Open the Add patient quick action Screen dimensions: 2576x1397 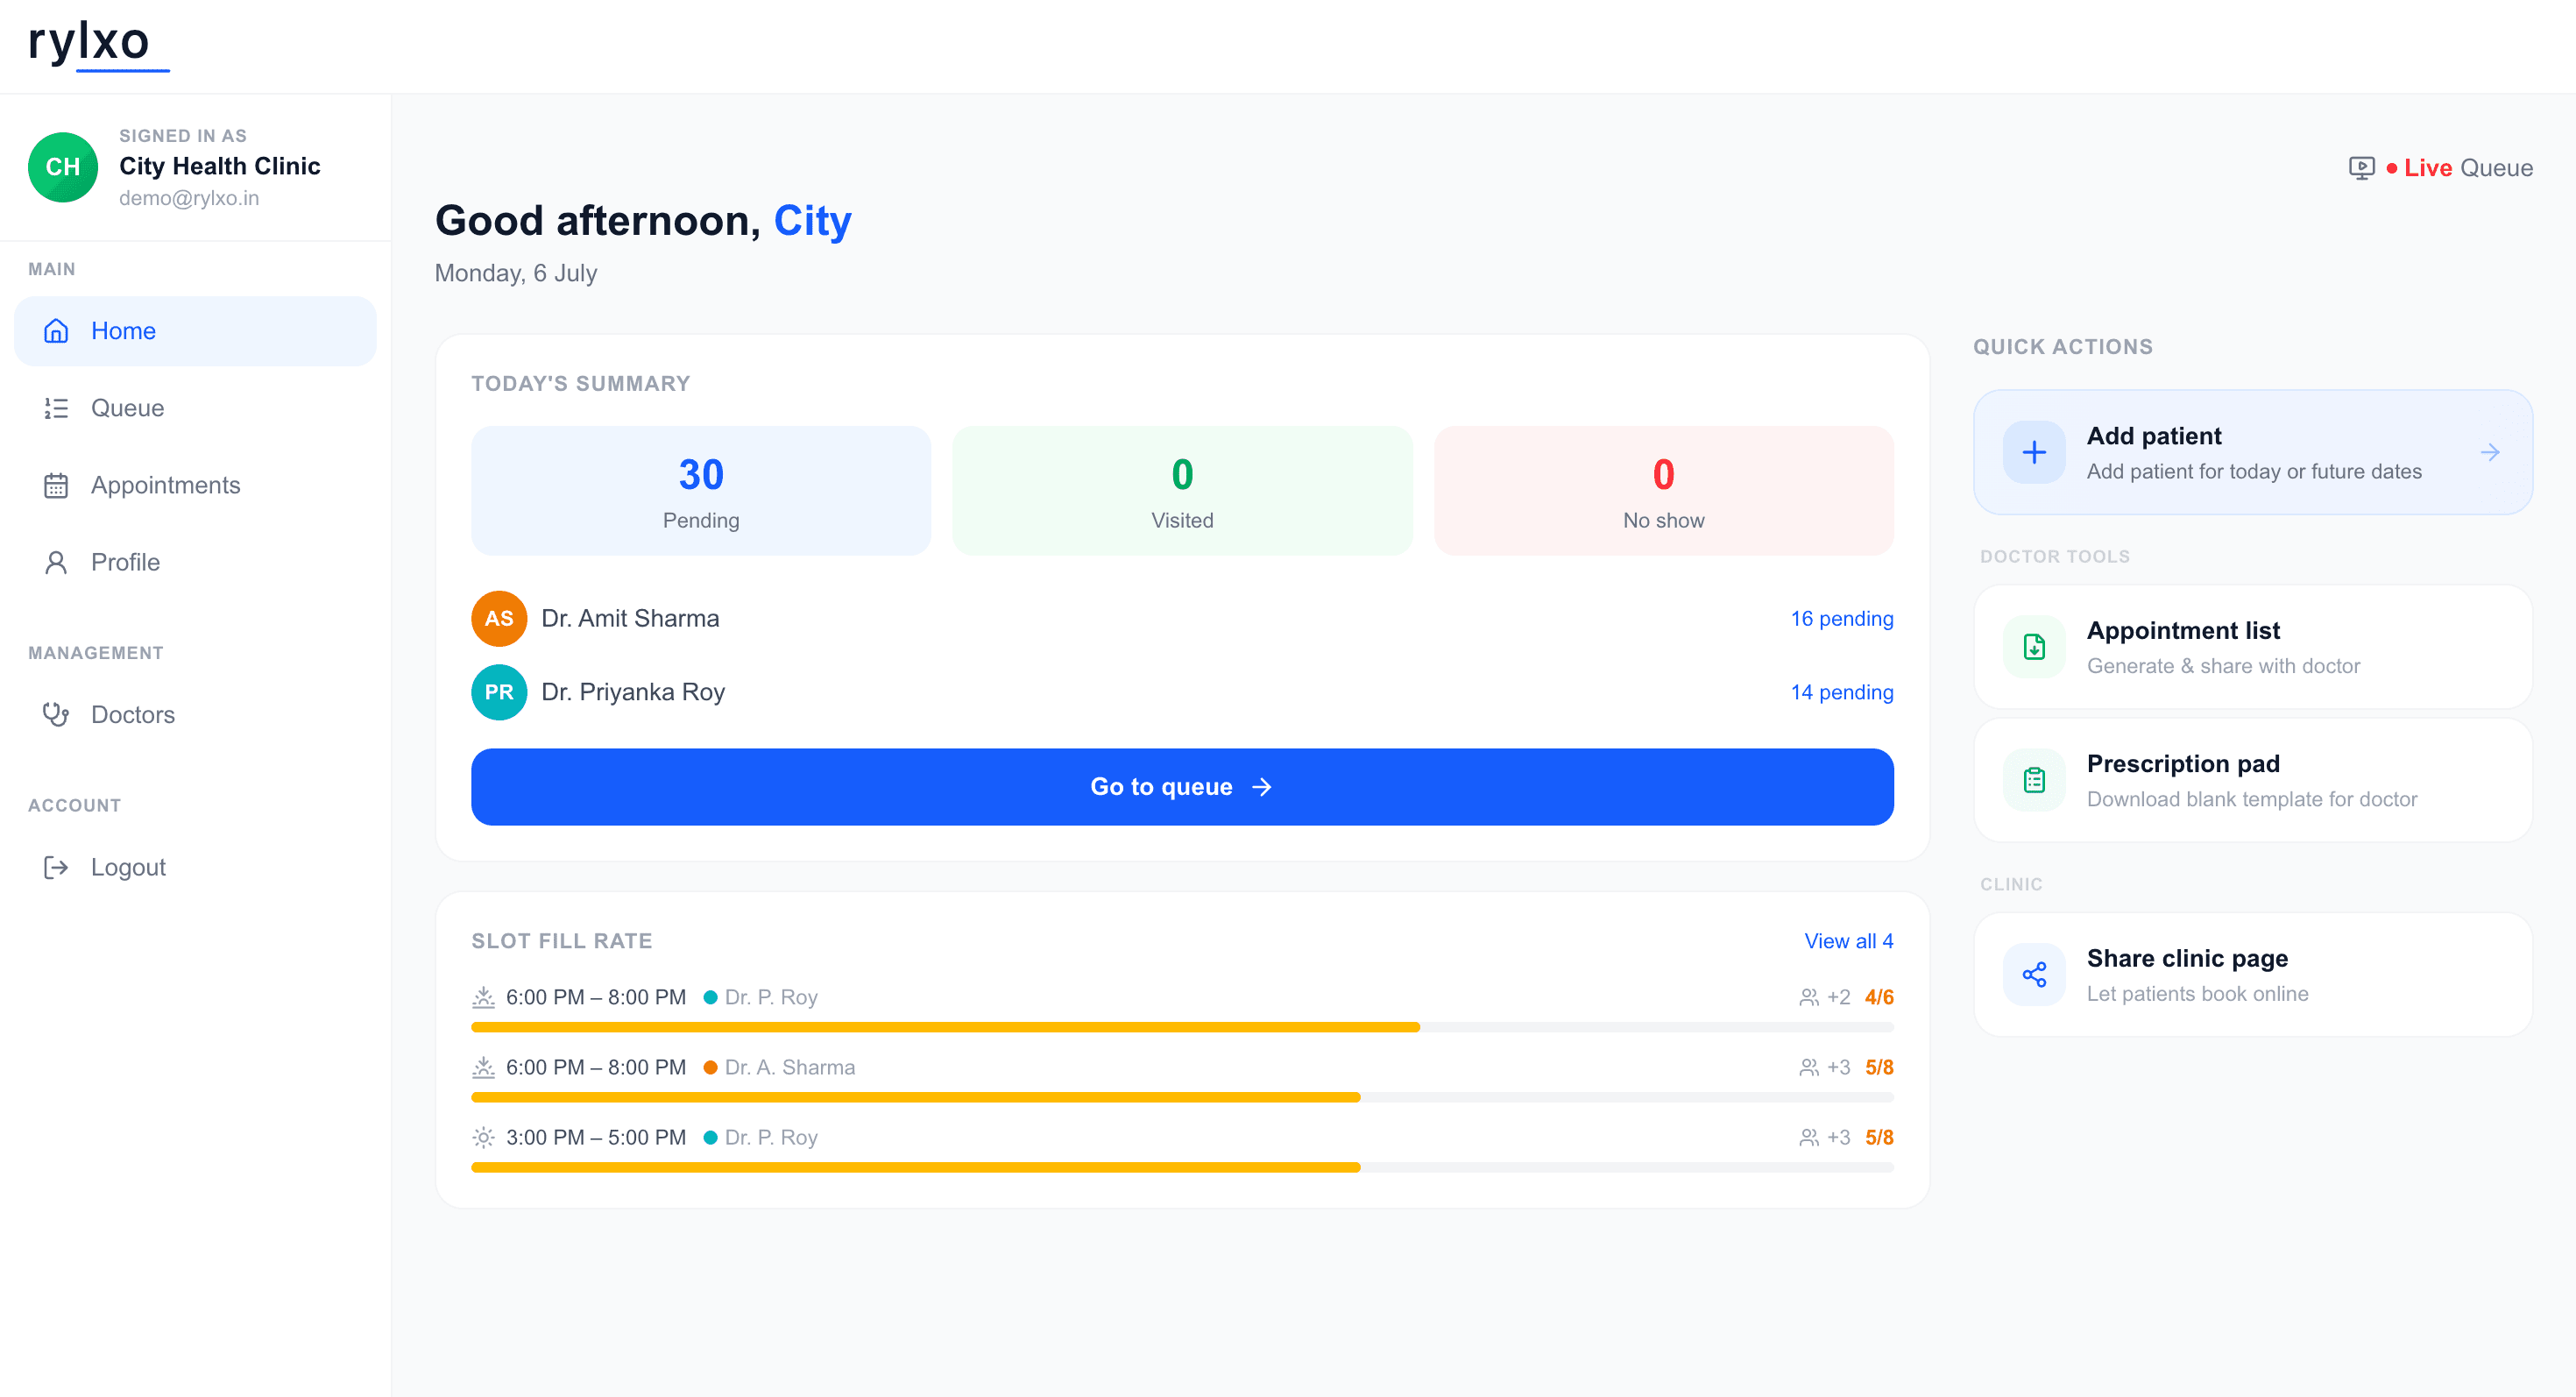click(x=2253, y=452)
